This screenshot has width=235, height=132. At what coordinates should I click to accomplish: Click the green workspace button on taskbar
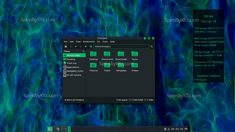click(x=69, y=129)
